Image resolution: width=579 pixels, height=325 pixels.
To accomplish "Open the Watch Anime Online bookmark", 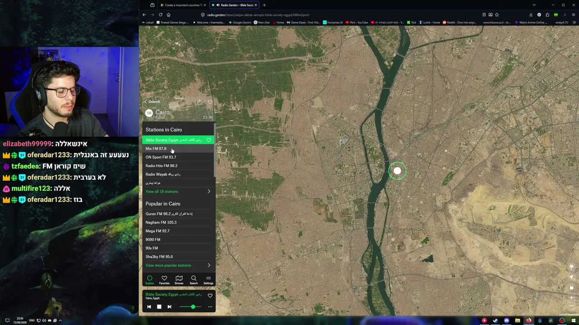I will 532,22.
